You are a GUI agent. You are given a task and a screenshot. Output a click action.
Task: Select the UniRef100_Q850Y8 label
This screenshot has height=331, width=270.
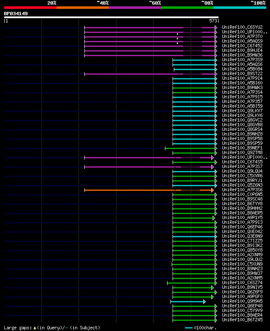tap(242, 250)
